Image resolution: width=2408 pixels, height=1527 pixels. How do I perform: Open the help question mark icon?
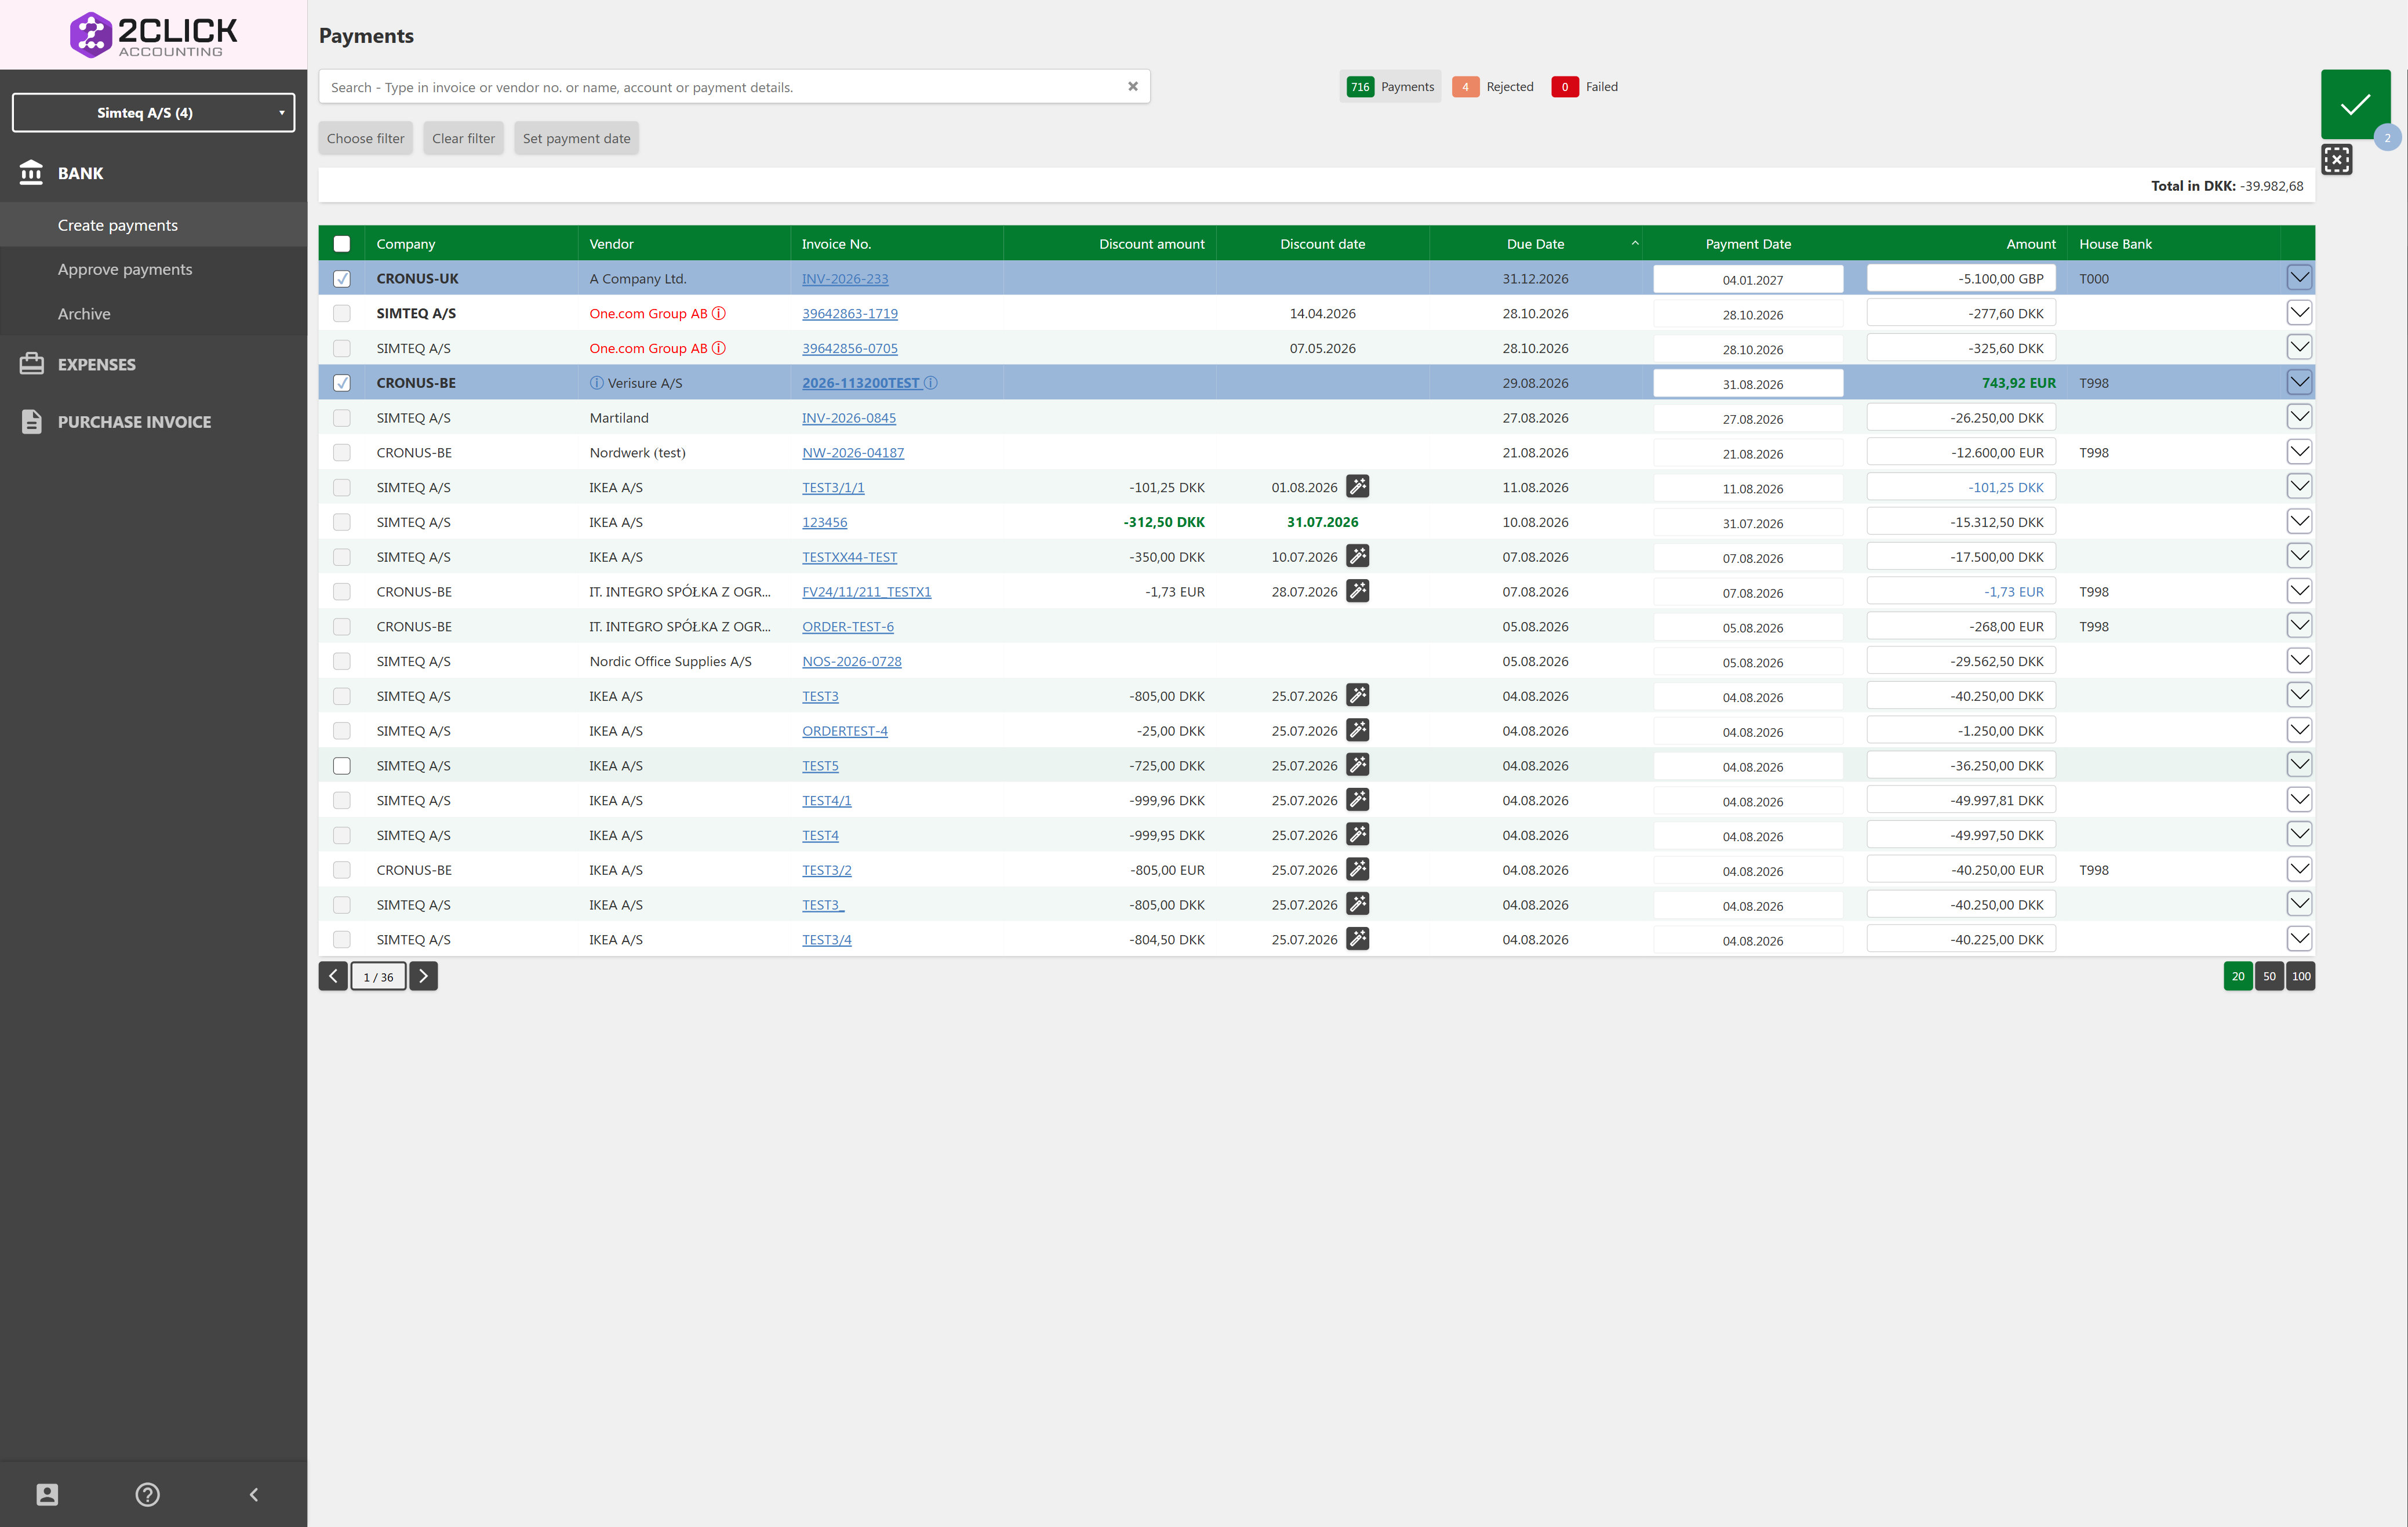[x=147, y=1494]
